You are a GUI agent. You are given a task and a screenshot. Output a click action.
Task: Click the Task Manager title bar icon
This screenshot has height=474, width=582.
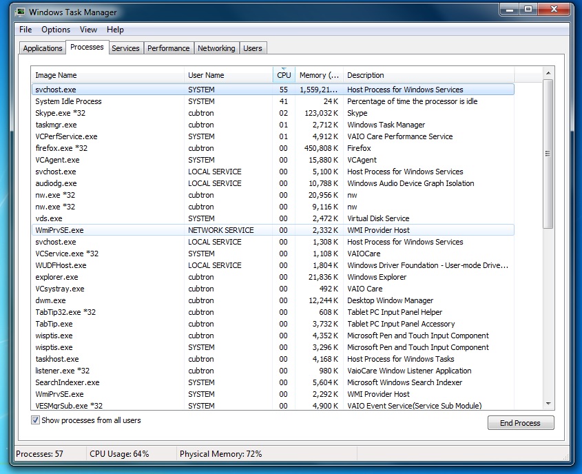(x=20, y=12)
